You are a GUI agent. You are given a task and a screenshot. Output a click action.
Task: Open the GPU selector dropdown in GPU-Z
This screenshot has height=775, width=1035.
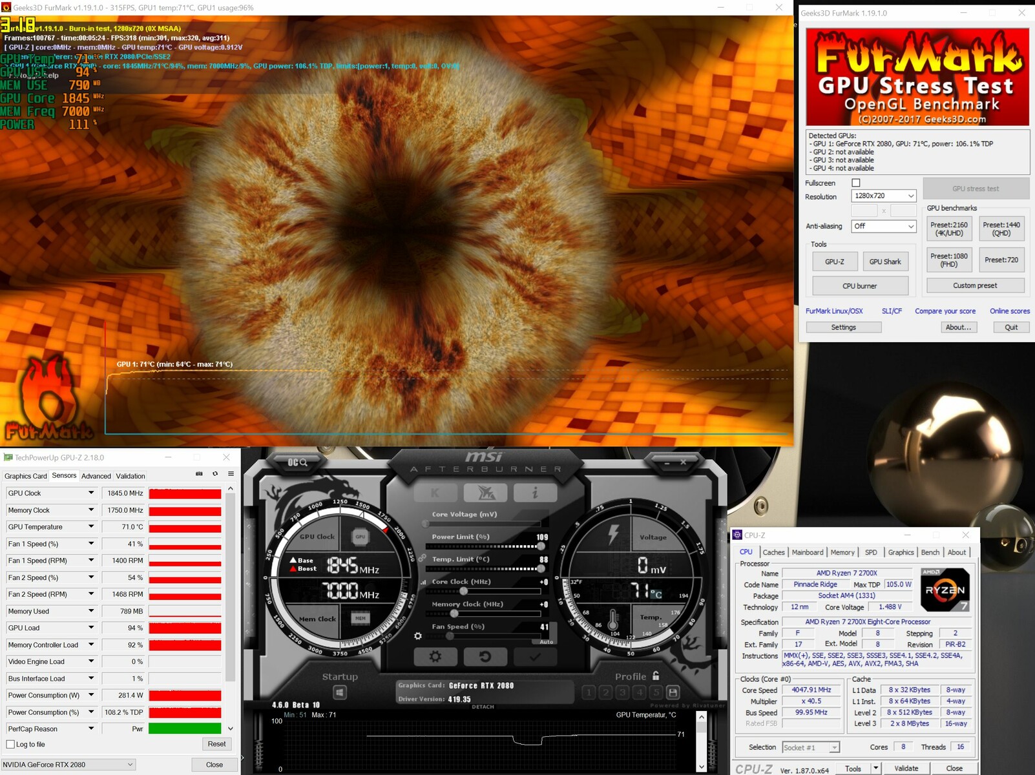tap(68, 765)
